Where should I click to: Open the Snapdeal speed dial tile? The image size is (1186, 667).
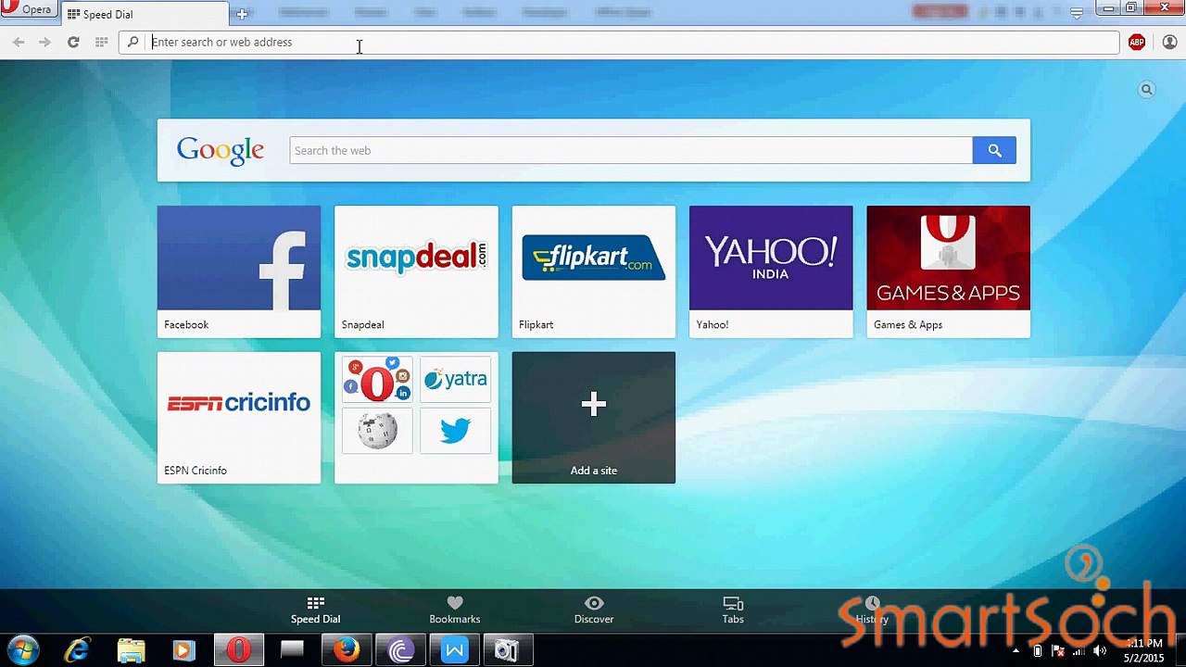[416, 271]
